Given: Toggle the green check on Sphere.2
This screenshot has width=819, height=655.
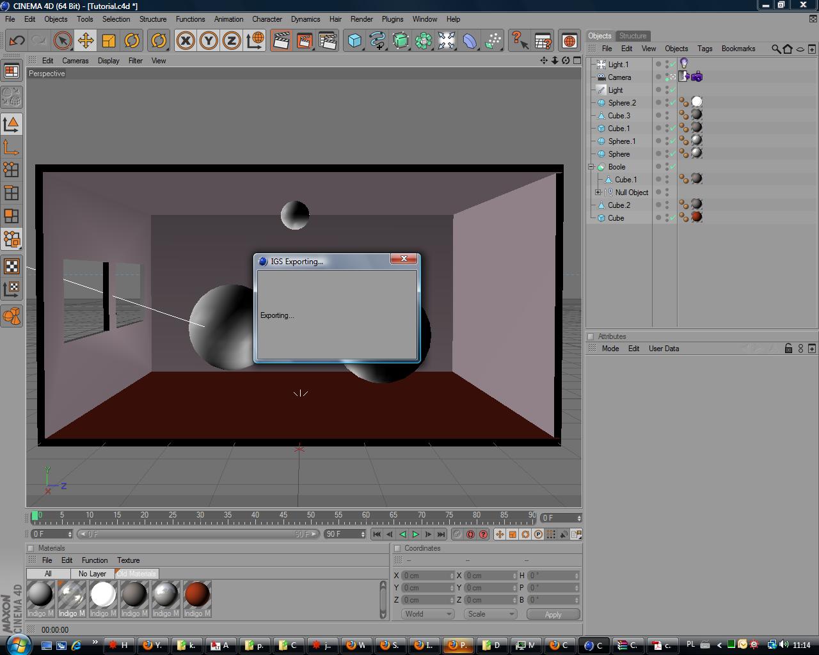Looking at the screenshot, I should point(672,103).
